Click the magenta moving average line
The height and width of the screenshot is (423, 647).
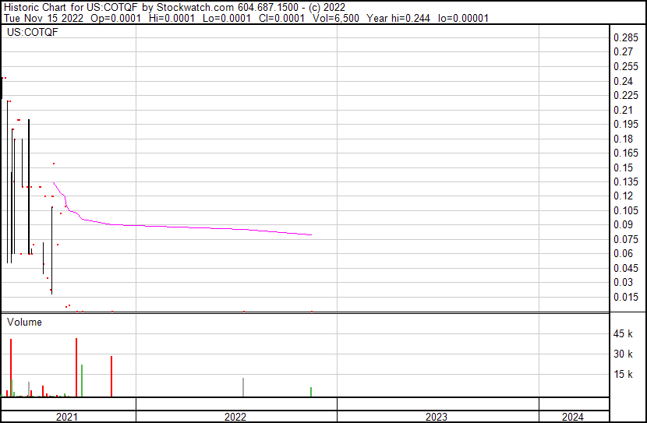click(195, 227)
